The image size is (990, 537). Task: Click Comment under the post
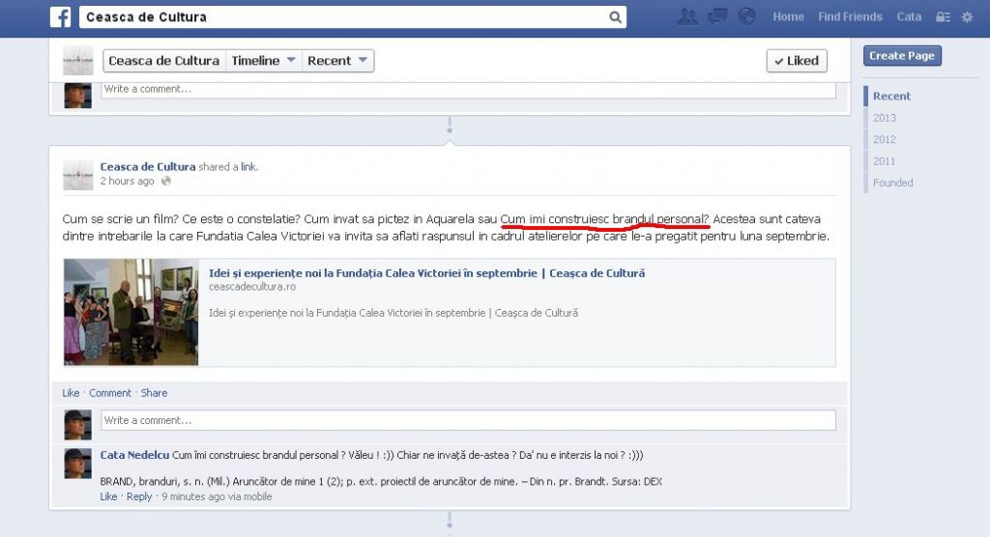click(x=110, y=393)
